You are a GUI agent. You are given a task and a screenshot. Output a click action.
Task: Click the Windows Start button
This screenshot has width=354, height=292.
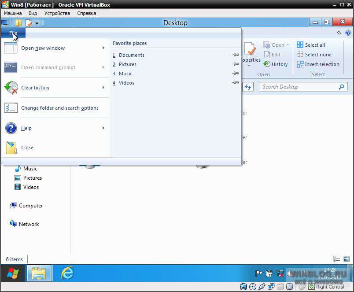13,273
